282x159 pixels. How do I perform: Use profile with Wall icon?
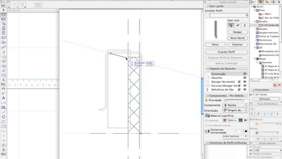click(230, 26)
